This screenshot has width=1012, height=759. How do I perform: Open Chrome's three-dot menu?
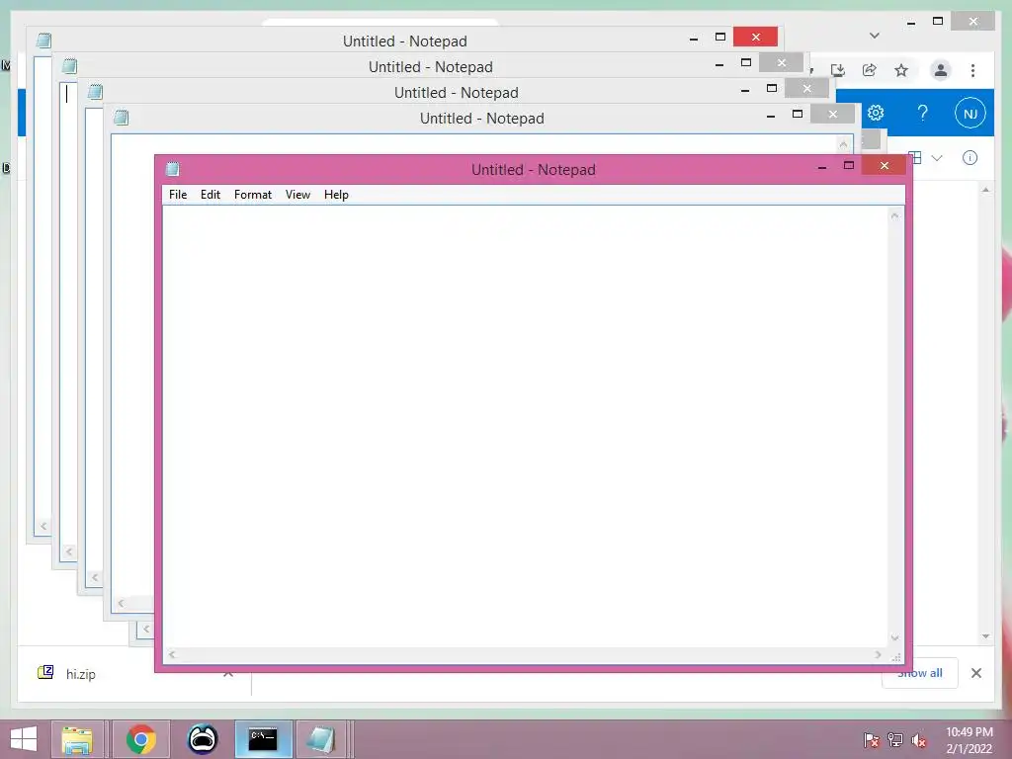point(972,70)
